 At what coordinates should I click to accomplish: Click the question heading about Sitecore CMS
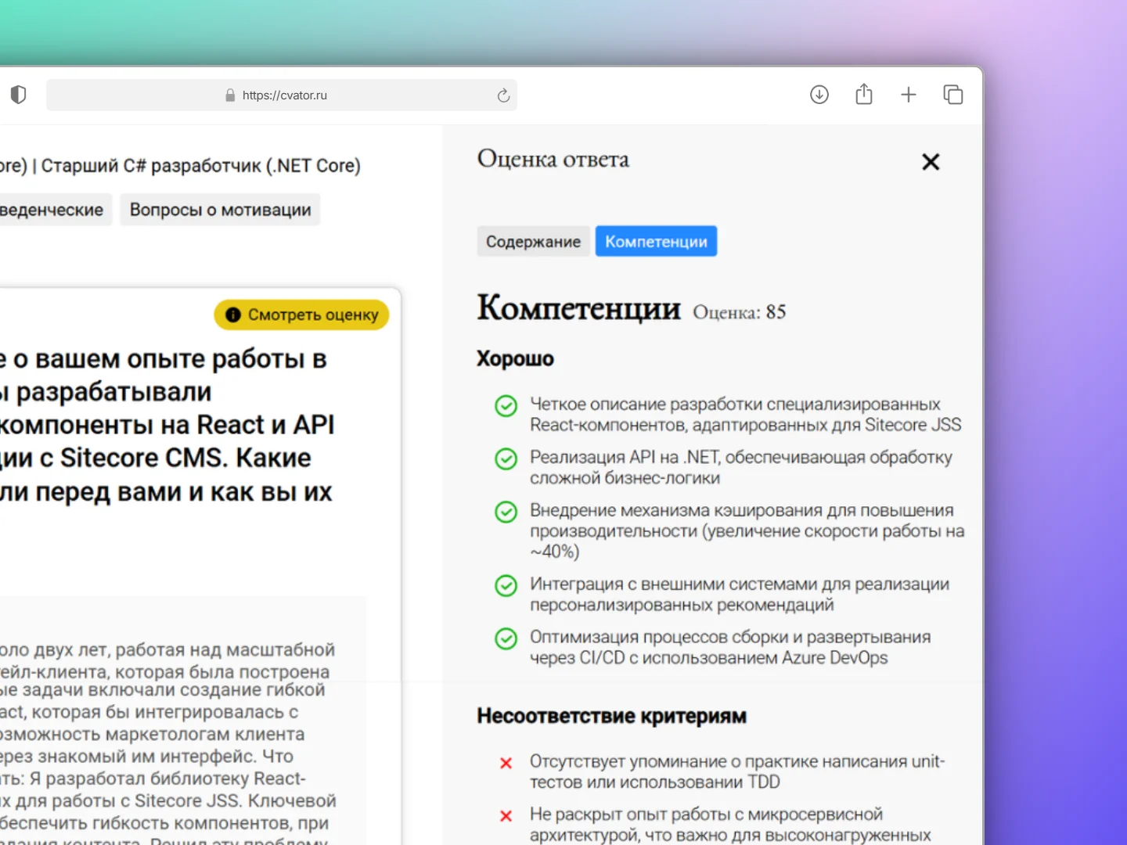point(167,425)
